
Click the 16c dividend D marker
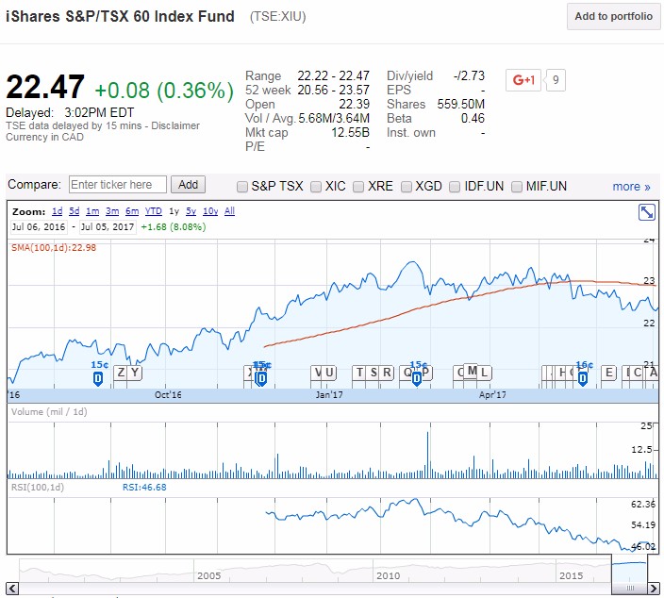click(583, 378)
